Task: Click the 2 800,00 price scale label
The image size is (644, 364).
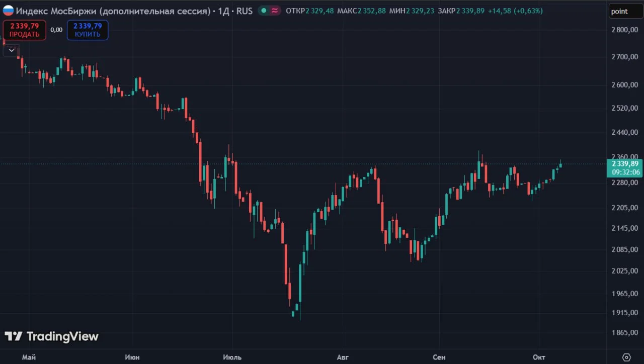Action: point(624,30)
